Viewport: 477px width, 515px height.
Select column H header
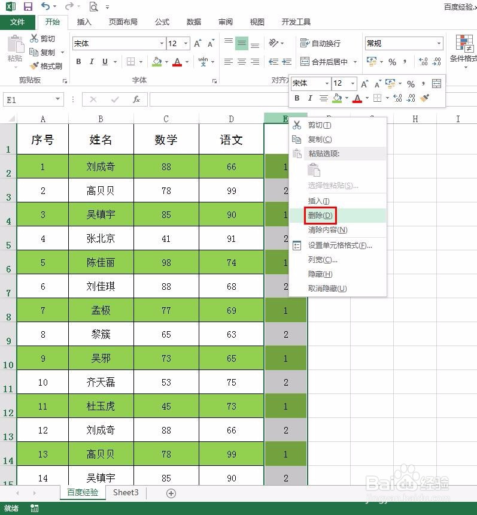415,119
